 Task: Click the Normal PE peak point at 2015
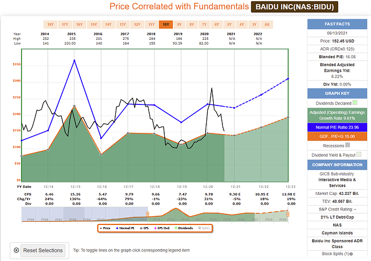(x=74, y=60)
